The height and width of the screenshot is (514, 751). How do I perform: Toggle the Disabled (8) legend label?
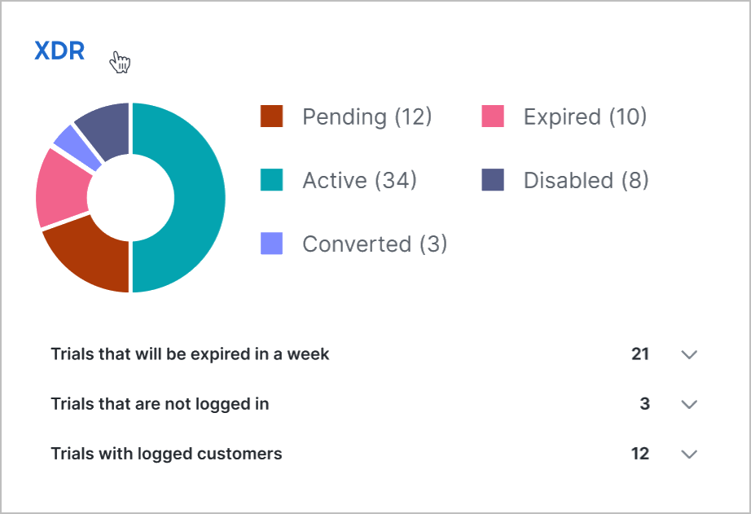pos(586,181)
